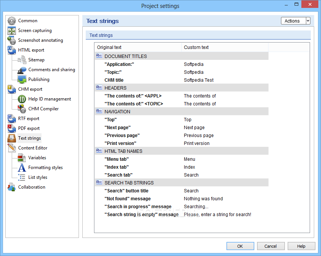Click the Help ID management icon
The width and height of the screenshot is (321, 256).
tap(22, 99)
